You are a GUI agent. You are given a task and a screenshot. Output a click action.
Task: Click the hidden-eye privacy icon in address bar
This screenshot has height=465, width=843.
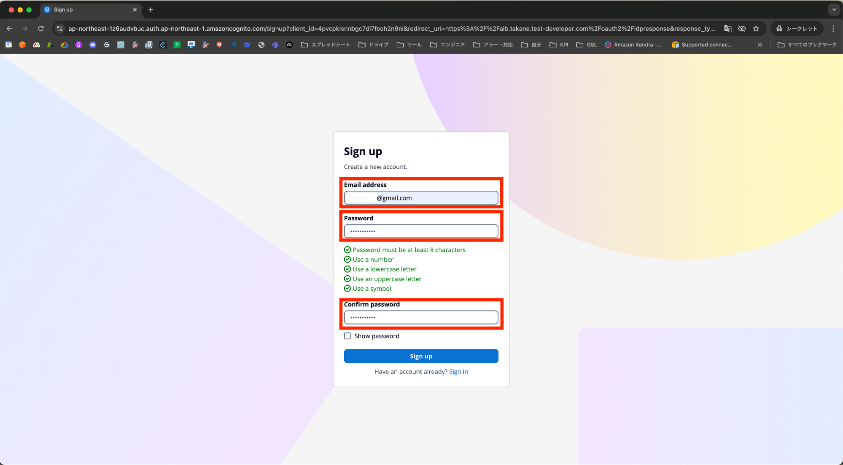coord(742,28)
